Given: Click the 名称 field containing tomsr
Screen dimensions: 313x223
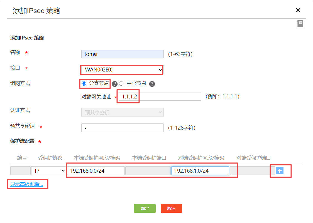Looking at the screenshot, I should pyautogui.click(x=122, y=54).
